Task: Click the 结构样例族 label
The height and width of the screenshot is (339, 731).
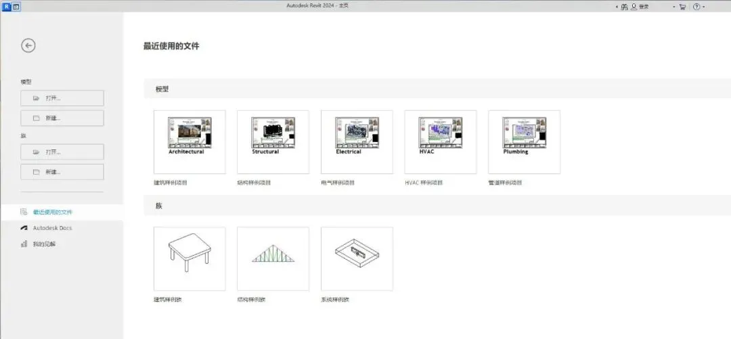Action: tap(251, 299)
